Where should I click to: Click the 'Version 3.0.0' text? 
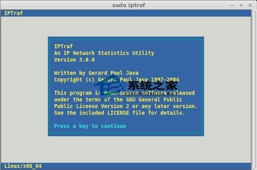(75, 60)
